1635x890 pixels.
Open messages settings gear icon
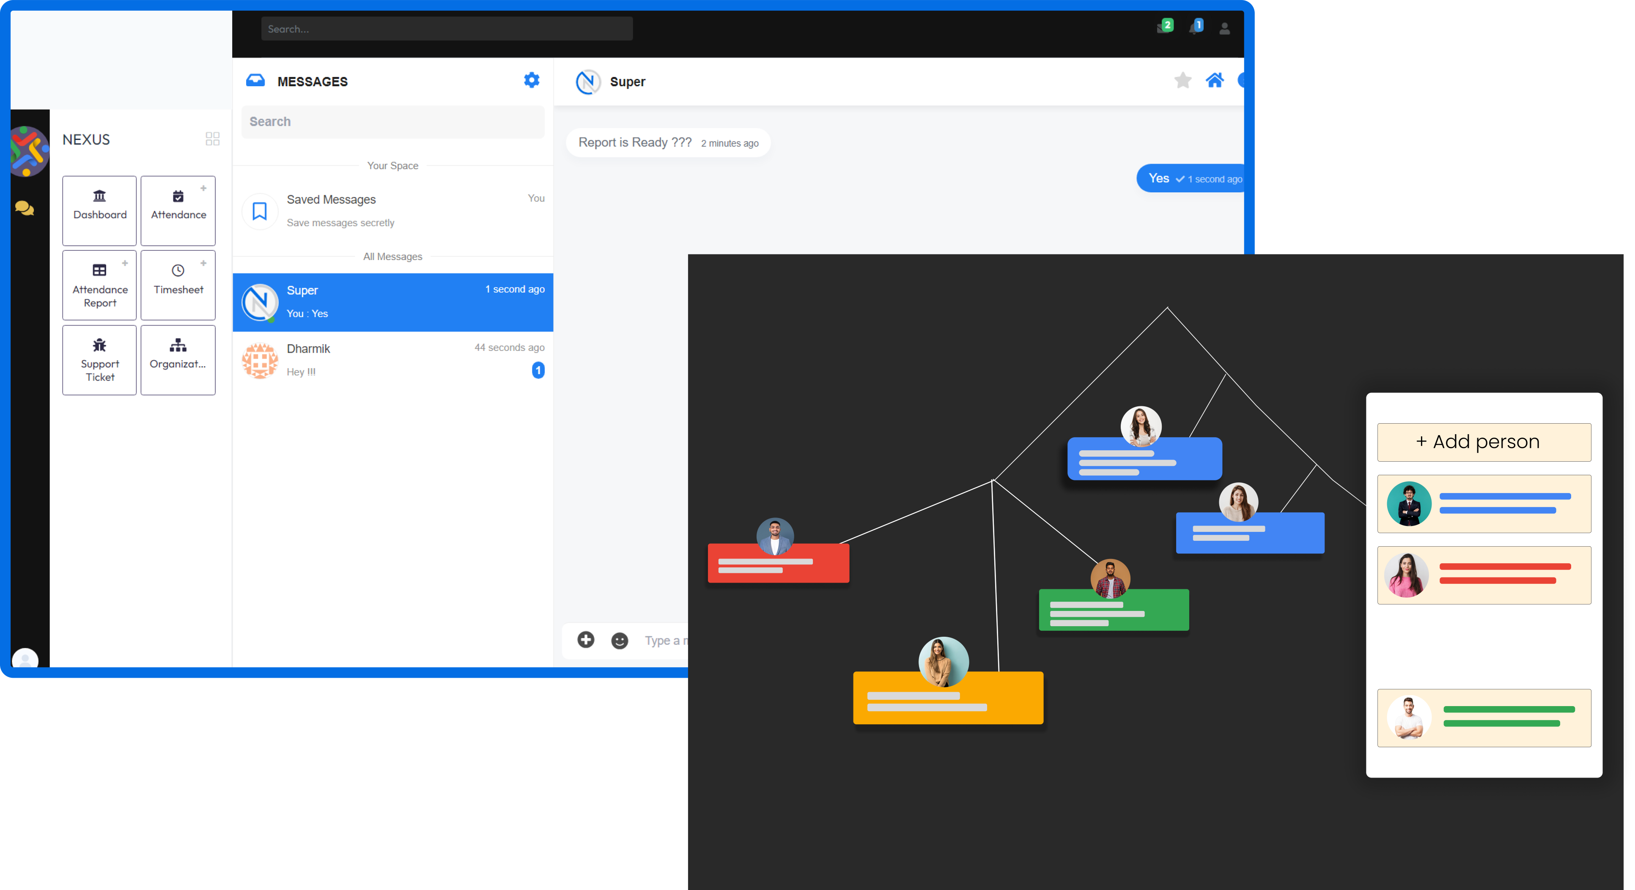tap(531, 80)
